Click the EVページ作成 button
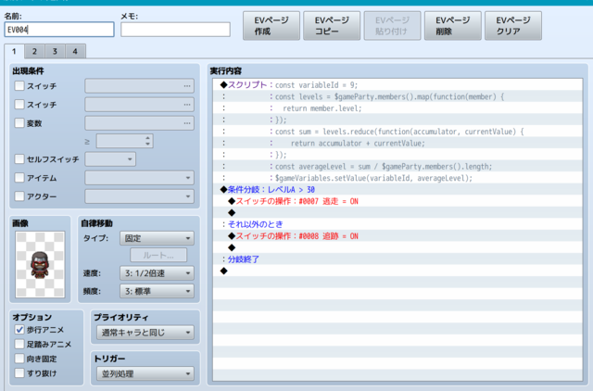 [x=271, y=26]
